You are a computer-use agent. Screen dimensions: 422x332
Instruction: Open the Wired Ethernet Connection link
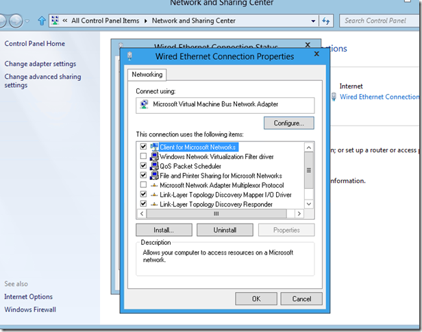click(x=380, y=97)
